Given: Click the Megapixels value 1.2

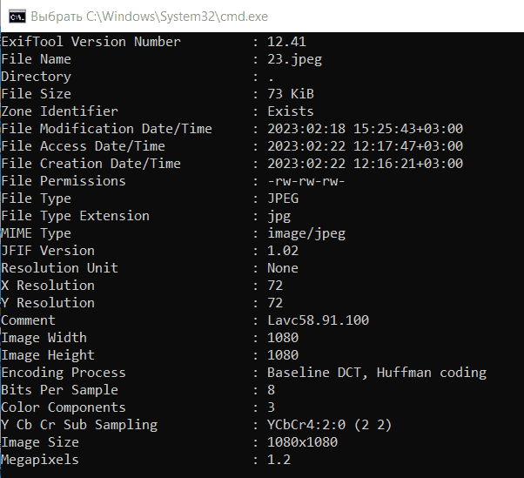Looking at the screenshot, I should (x=279, y=460).
